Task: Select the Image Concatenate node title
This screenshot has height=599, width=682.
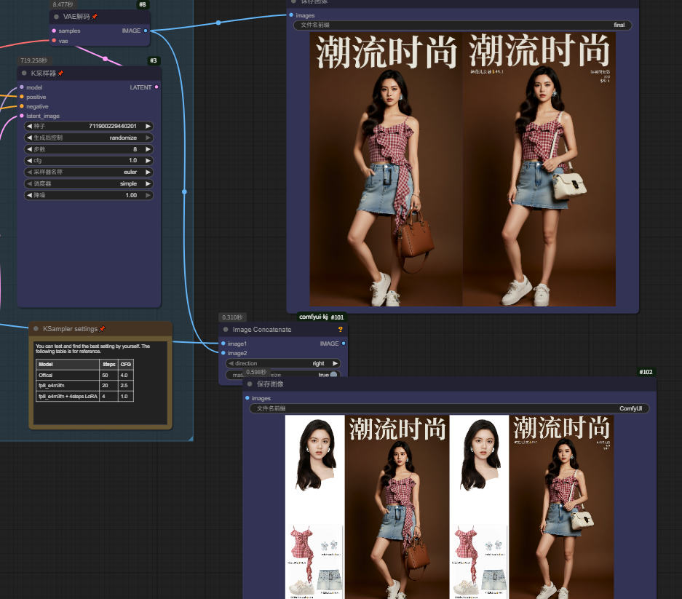Action: 262,330
